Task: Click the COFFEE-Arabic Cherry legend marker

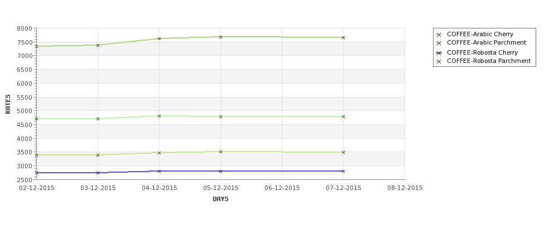Action: tap(439, 35)
